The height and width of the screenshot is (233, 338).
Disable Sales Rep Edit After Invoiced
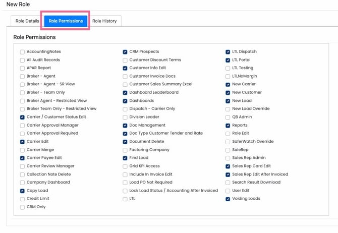tap(228, 174)
